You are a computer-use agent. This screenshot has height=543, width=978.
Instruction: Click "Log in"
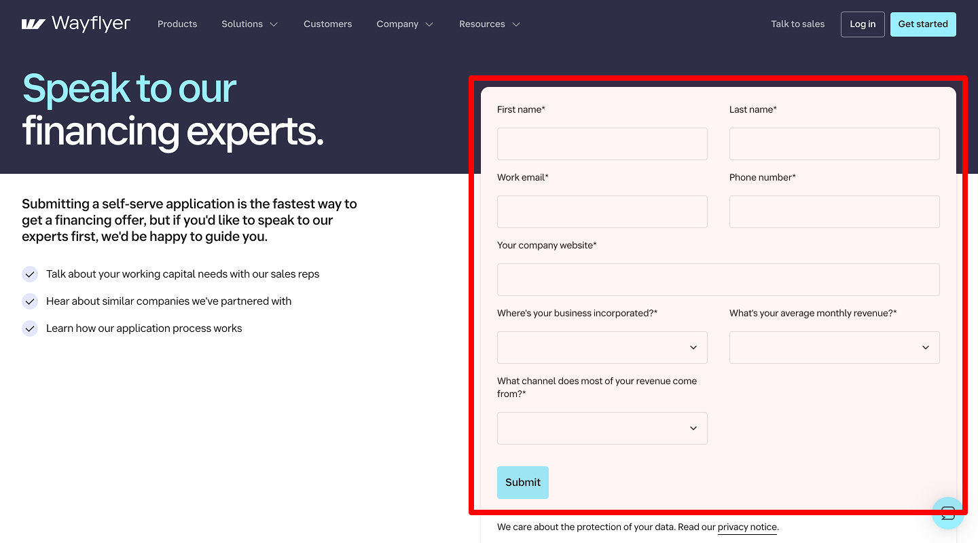(862, 24)
